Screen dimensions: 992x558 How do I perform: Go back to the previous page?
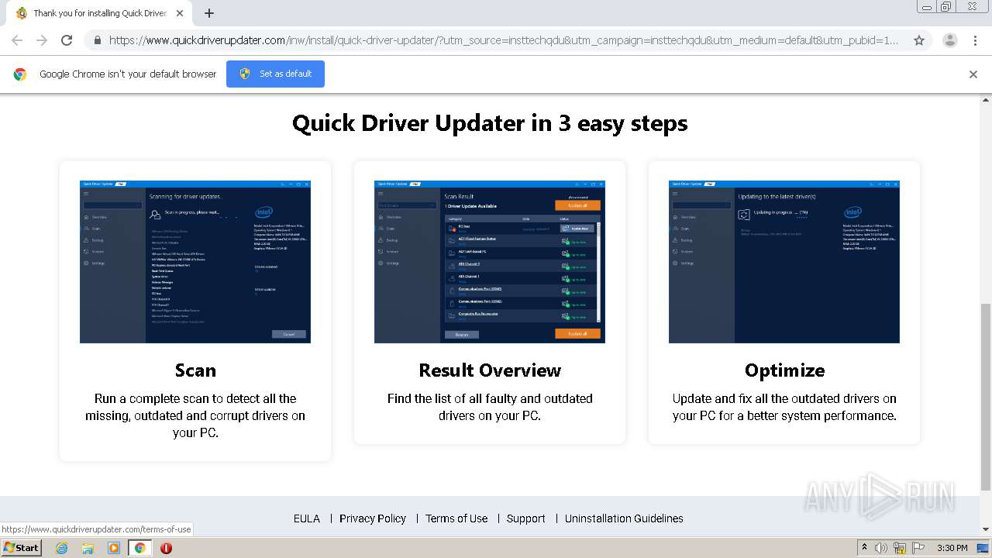pyautogui.click(x=17, y=40)
